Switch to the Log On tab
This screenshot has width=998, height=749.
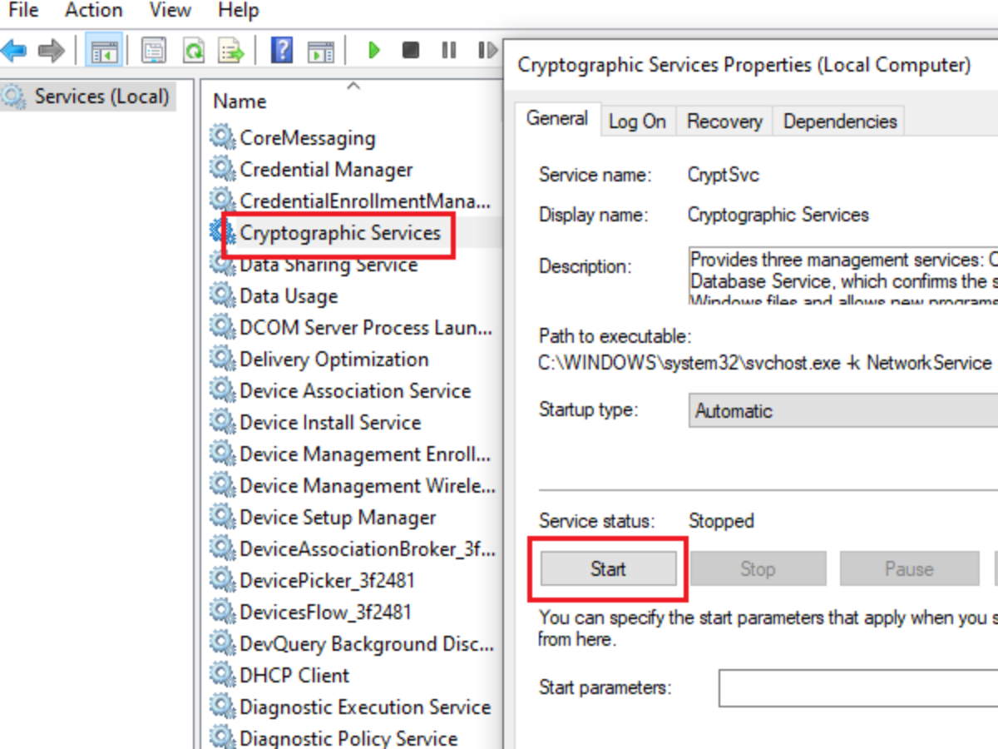(637, 122)
